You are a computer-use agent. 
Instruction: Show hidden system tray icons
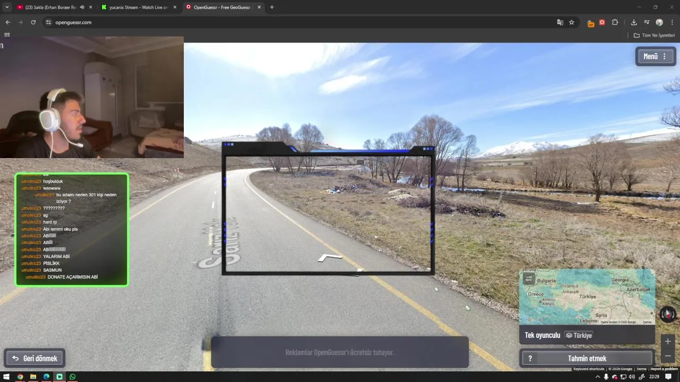(x=597, y=377)
